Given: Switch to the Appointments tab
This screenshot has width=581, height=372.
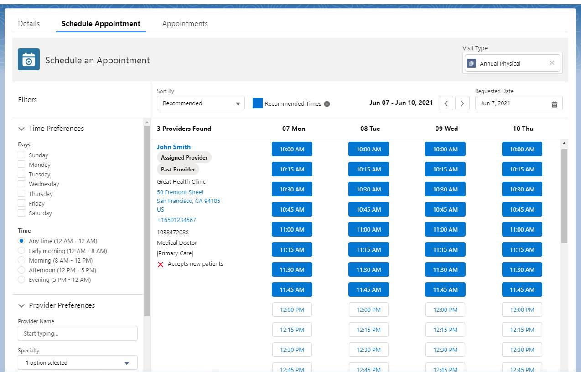Looking at the screenshot, I should (x=185, y=23).
